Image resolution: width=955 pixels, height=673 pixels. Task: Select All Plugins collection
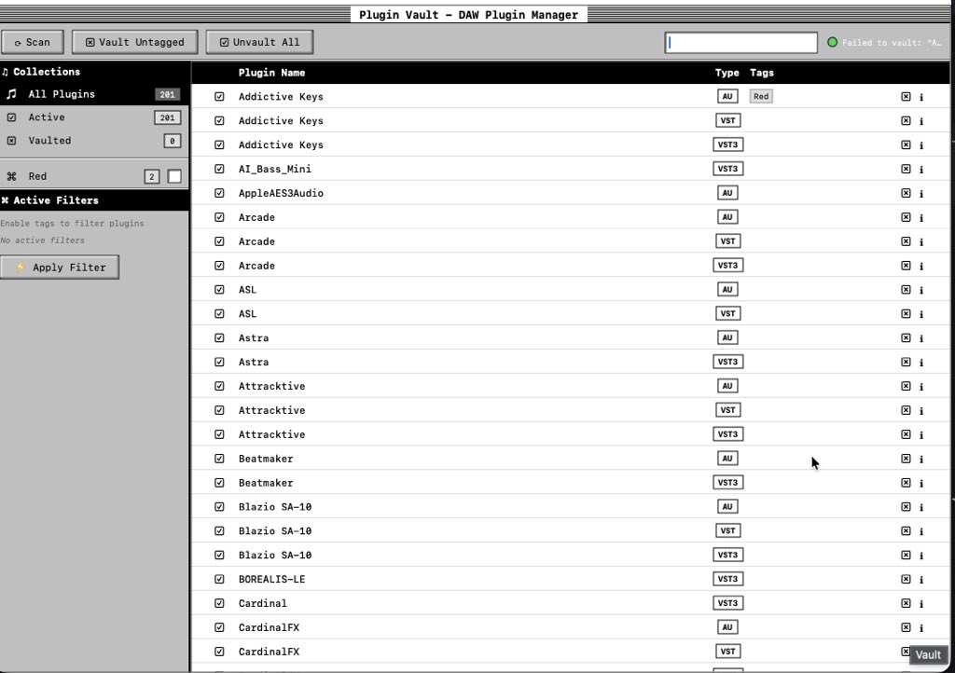[x=94, y=94]
